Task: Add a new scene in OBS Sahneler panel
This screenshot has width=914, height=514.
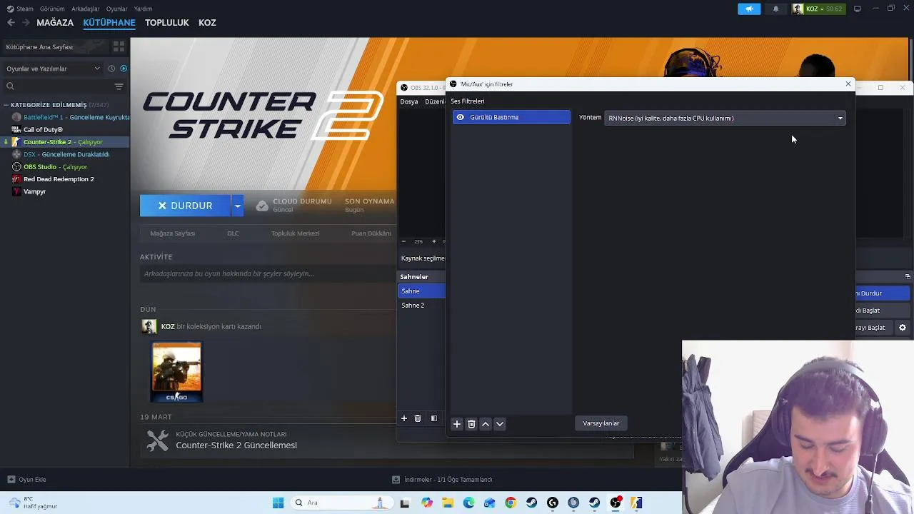Action: coord(404,418)
